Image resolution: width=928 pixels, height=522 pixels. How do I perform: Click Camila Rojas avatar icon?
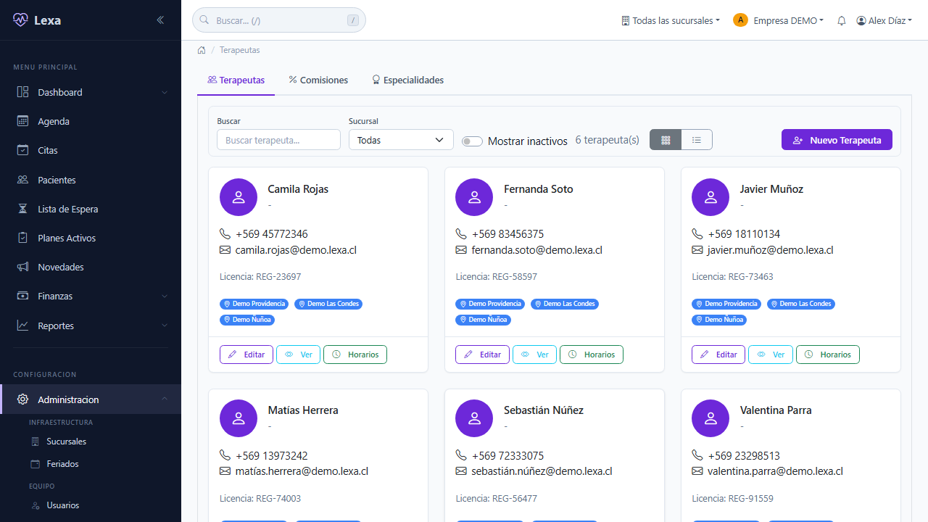[239, 197]
